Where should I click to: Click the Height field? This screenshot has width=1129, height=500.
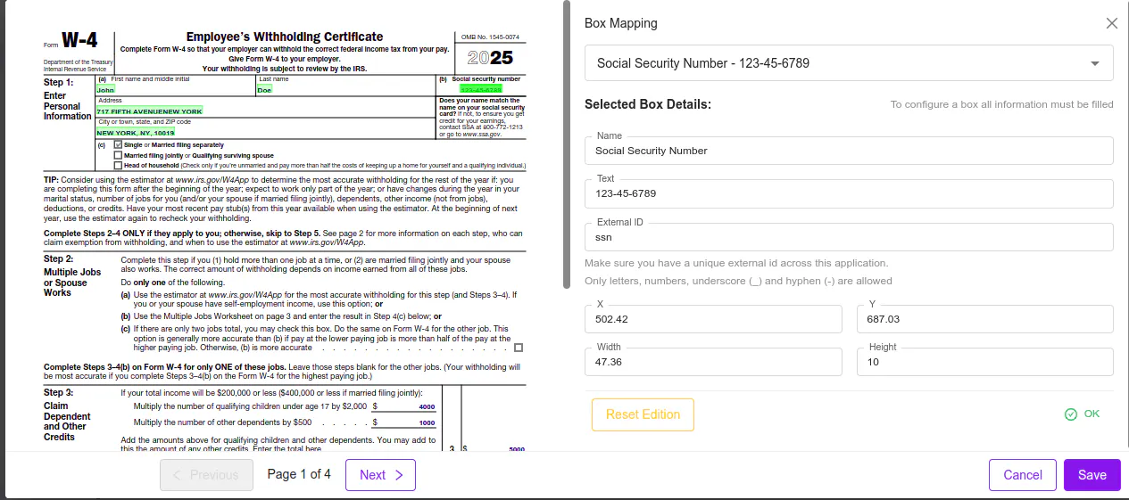[x=985, y=362]
